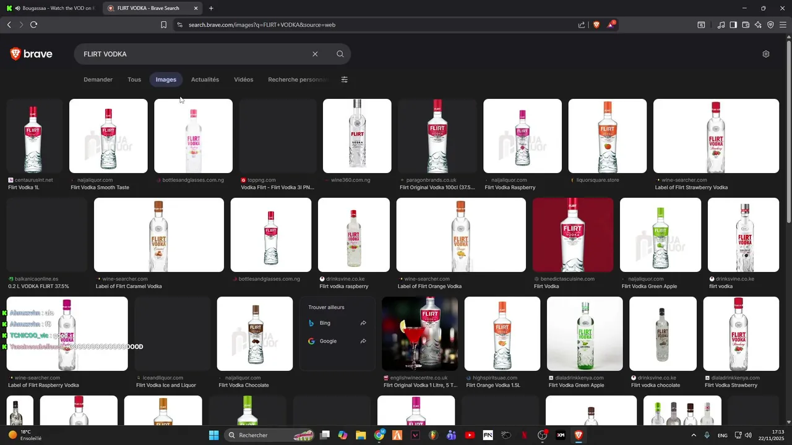Switch to Actualités tab
The width and height of the screenshot is (792, 445).
pos(205,80)
